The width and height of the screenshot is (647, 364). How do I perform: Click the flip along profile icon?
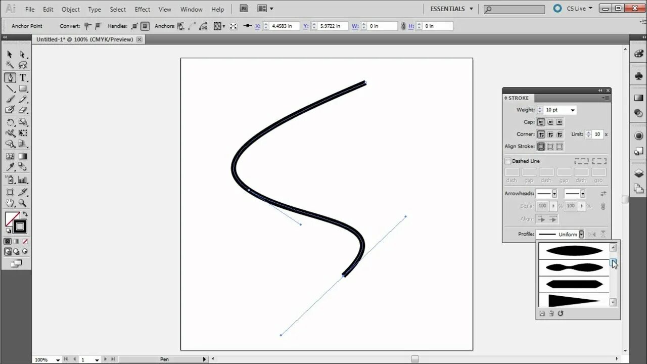click(x=592, y=234)
